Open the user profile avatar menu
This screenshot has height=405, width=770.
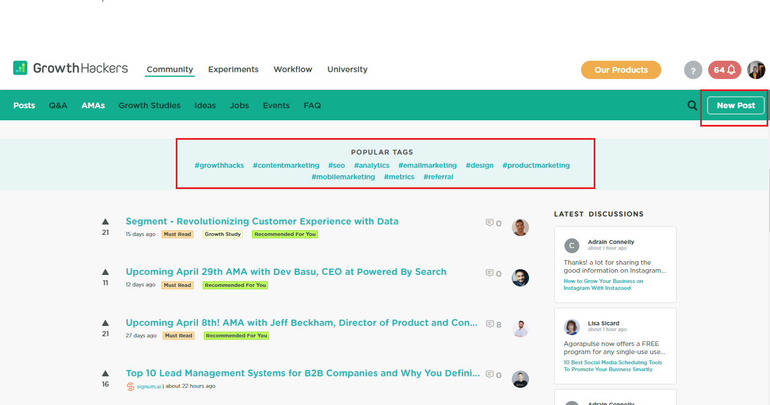point(756,70)
